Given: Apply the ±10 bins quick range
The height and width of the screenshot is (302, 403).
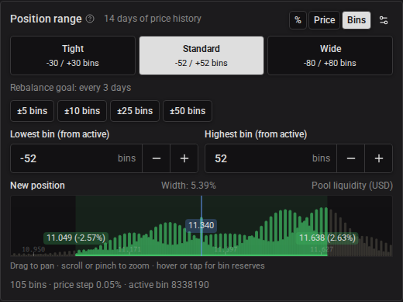Looking at the screenshot, I should [x=82, y=111].
